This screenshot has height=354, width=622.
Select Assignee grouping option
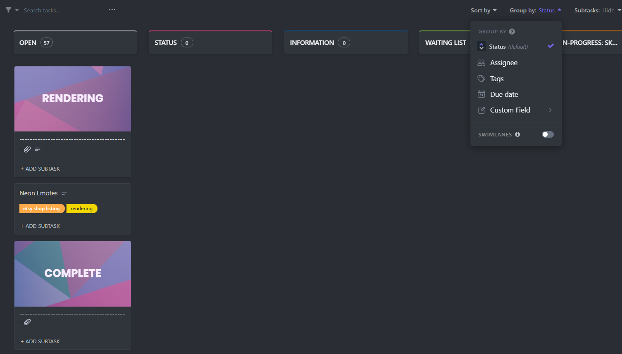pyautogui.click(x=503, y=63)
